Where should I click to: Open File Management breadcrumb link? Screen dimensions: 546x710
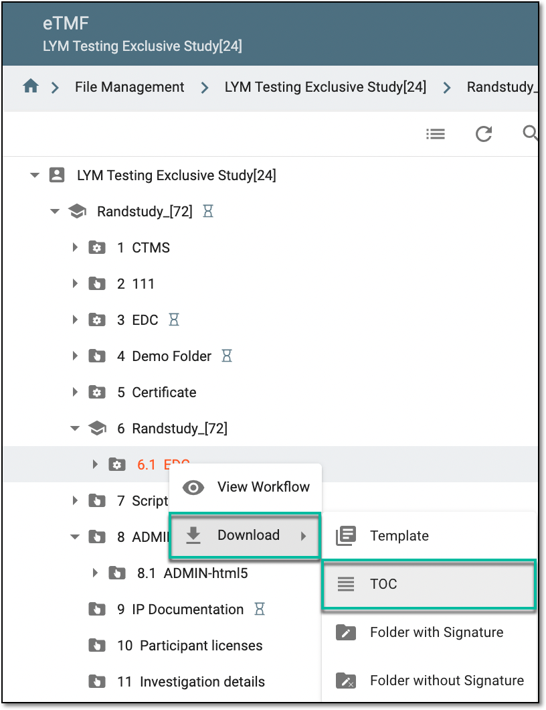129,87
